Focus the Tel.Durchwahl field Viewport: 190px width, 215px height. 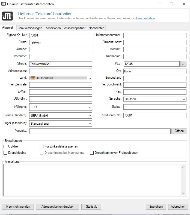155,85
